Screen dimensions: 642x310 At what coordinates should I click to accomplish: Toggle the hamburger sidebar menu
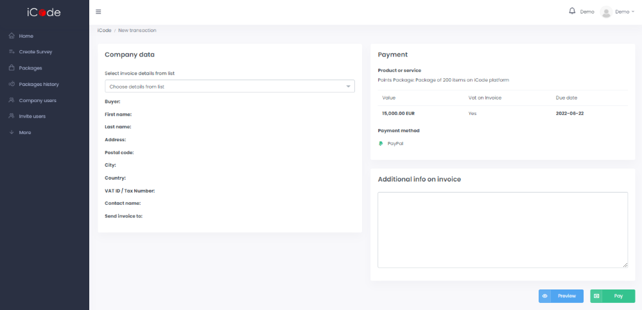98,12
